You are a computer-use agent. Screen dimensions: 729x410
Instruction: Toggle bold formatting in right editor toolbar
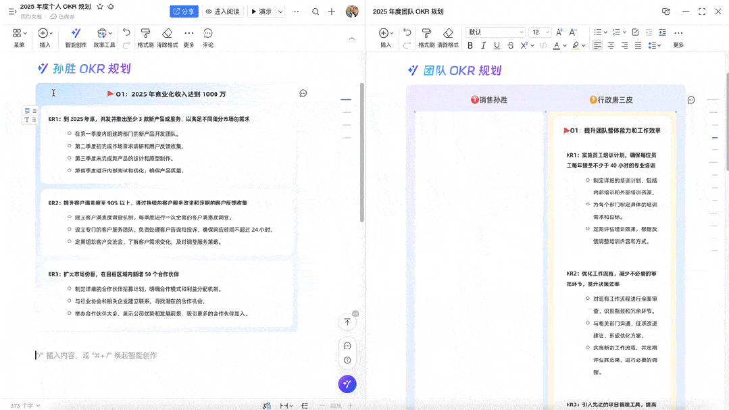pyautogui.click(x=470, y=45)
